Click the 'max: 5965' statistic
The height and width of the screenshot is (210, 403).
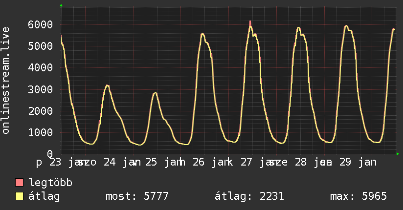click(x=358, y=196)
